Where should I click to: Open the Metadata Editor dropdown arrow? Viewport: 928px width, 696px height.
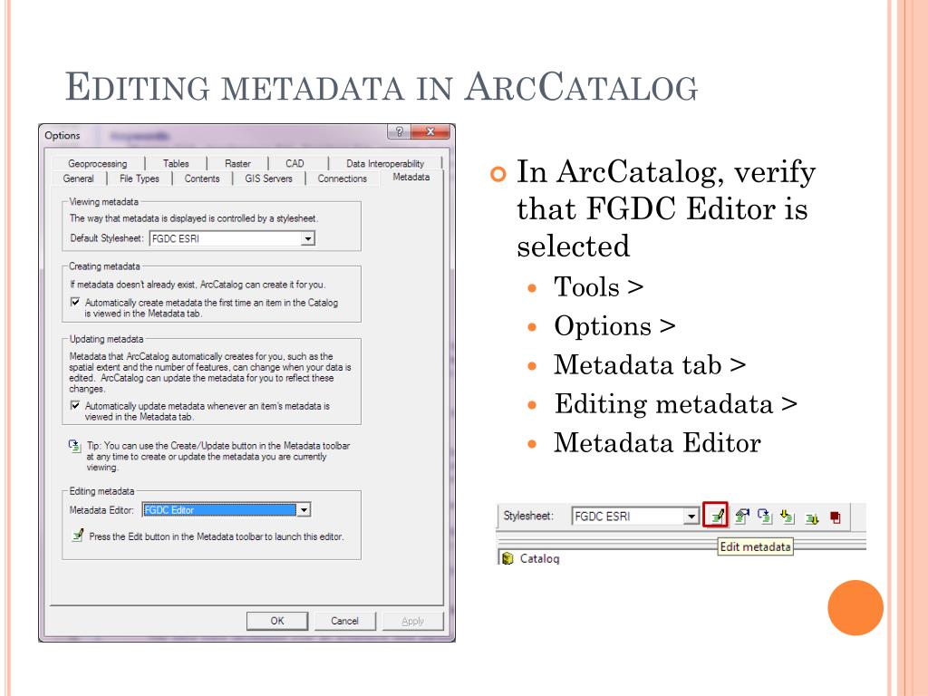[x=303, y=509]
